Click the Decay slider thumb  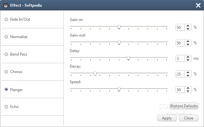tap(95, 74)
